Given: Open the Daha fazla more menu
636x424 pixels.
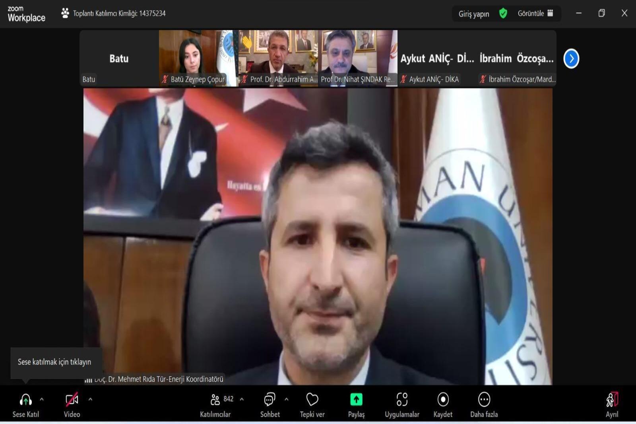Looking at the screenshot, I should (484, 400).
